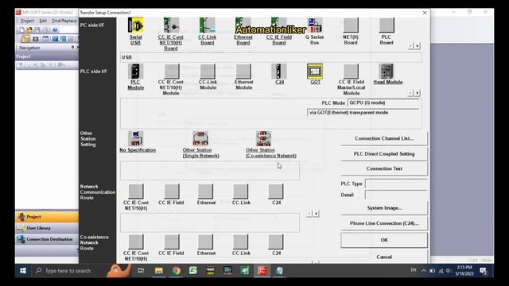This screenshot has width=509, height=286.
Task: Click PLC Direct Coupled Setting button
Action: pyautogui.click(x=384, y=153)
